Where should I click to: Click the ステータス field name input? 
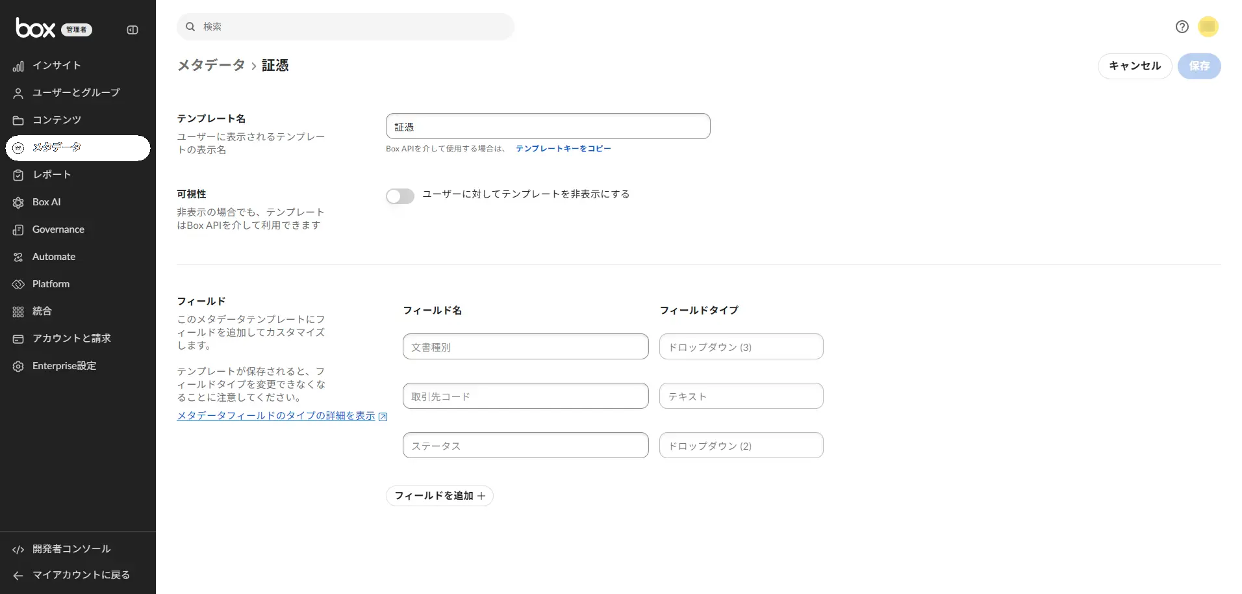point(526,445)
